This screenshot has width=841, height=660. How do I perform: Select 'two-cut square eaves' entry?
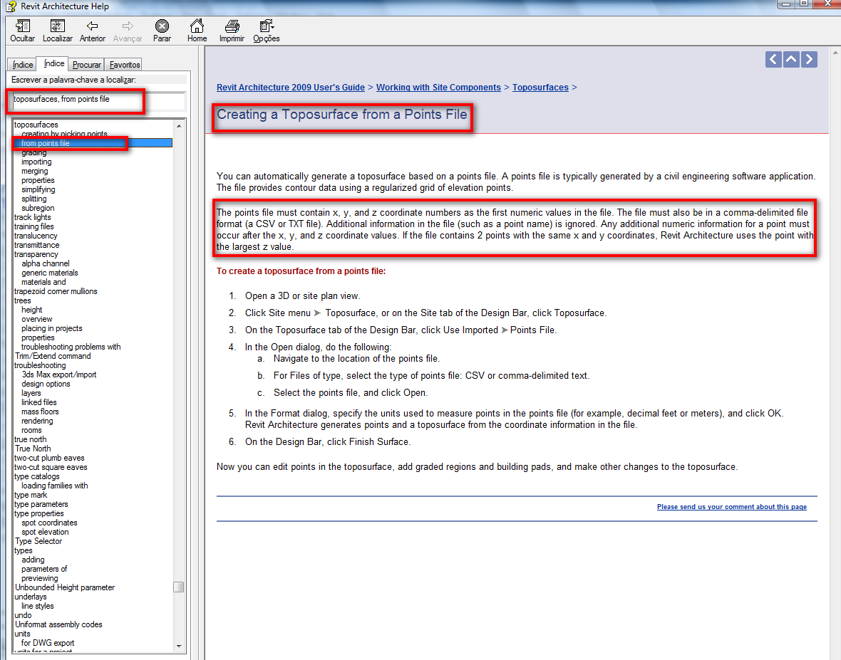tap(51, 467)
